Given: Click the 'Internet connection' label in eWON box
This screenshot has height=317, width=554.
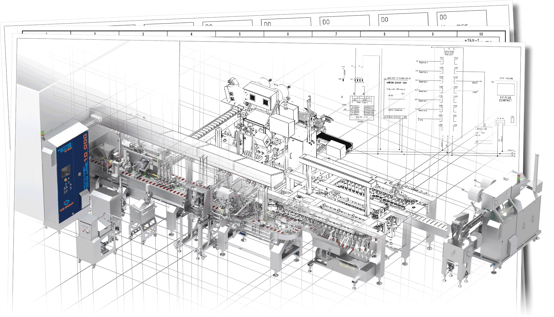Looking at the screenshot, I should click(395, 110).
